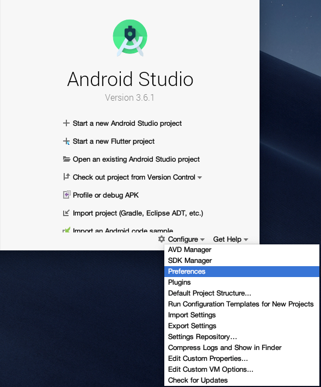
Task: Check out project from Version Control
Action: [x=134, y=177]
